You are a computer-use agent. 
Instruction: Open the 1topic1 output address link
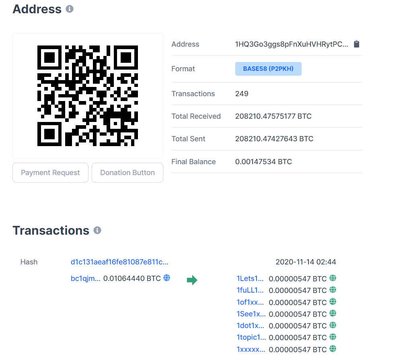pos(251,337)
